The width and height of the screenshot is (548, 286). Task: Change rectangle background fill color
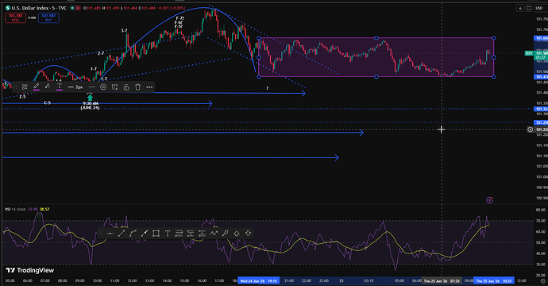(48, 87)
